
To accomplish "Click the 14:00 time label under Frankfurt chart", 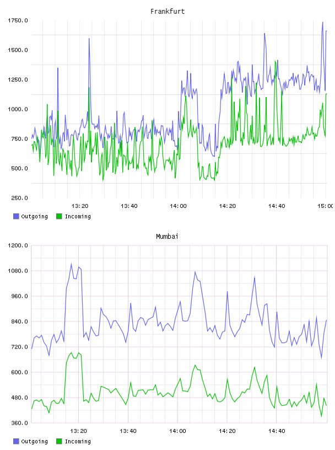I will [178, 206].
